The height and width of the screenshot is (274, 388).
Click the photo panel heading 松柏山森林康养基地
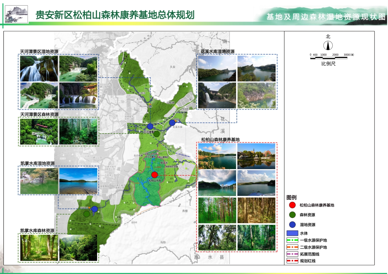[220, 140]
